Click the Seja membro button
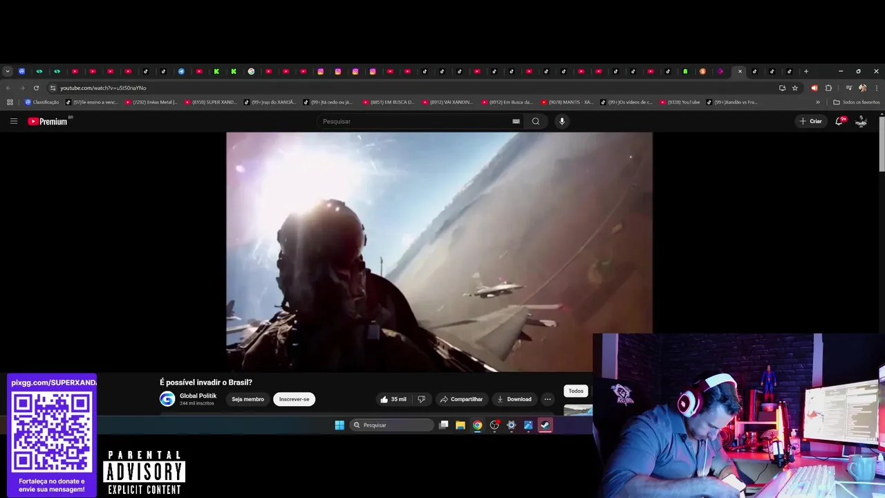Screen dimensions: 885x498 tap(248, 399)
